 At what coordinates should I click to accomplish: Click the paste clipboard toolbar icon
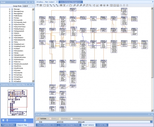70,5
